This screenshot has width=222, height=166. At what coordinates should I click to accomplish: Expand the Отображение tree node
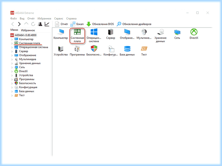pyautogui.click(x=12, y=55)
